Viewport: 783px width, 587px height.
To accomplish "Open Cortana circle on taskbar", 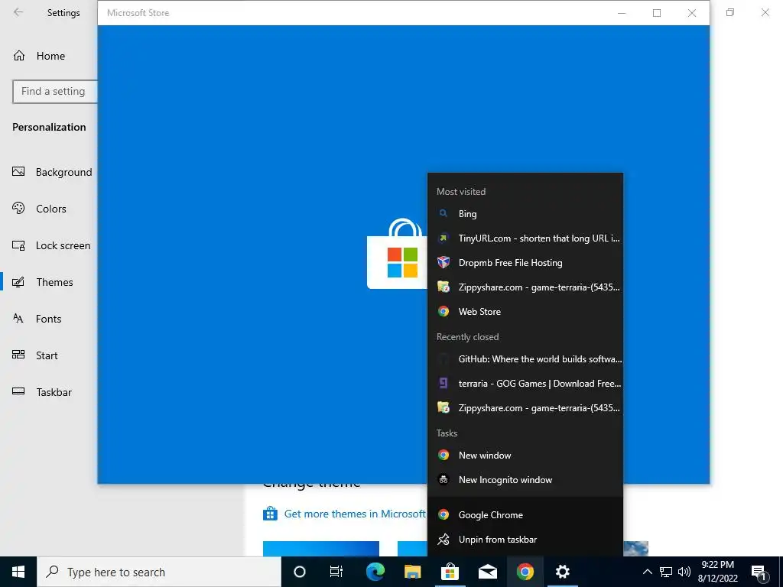I will tap(300, 572).
